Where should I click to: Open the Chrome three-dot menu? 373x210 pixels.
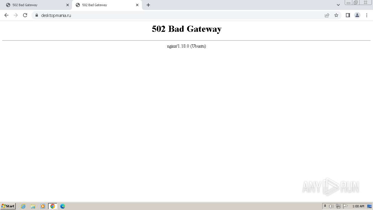(367, 15)
